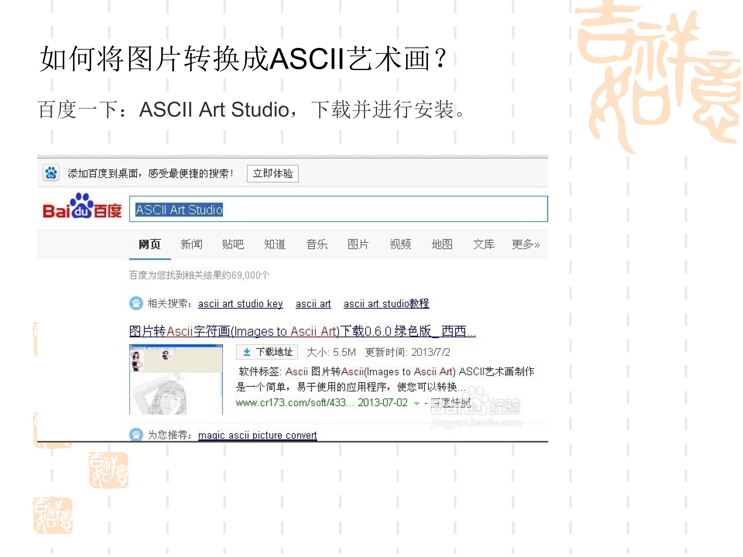Open the 图片转Ascii字符画 result link
743x557 pixels.
(302, 331)
